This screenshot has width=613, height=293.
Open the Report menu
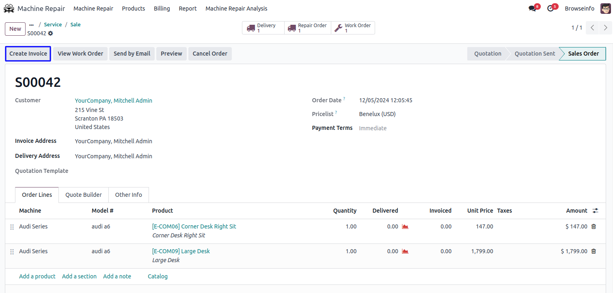coord(188,9)
